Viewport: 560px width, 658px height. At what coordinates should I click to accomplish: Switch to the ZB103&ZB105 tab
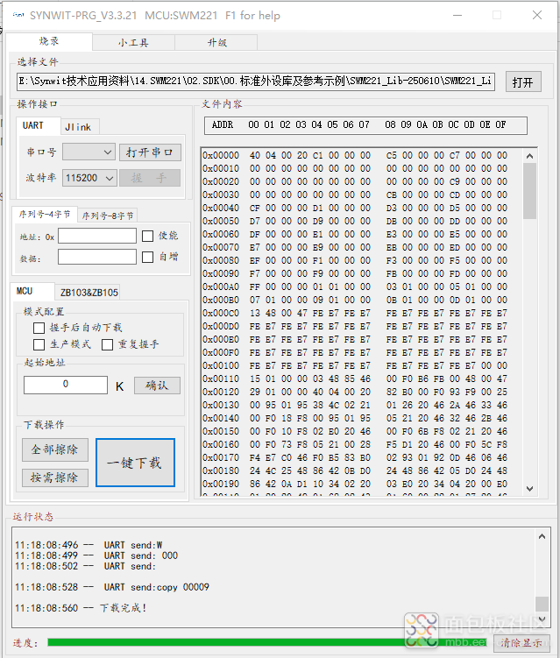89,293
